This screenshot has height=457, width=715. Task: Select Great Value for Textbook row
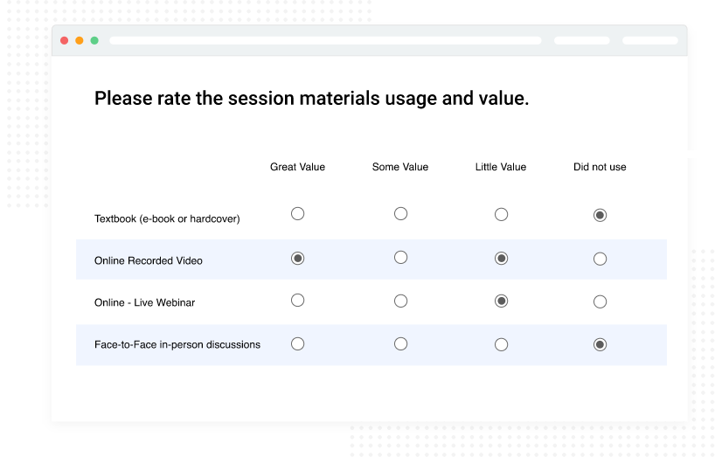[x=297, y=214]
